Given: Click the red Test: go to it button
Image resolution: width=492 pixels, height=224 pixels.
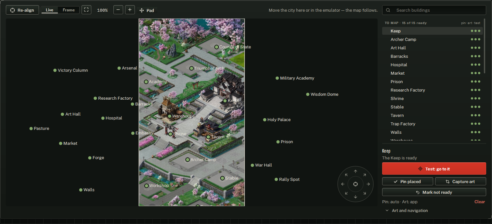Looking at the screenshot, I should 434,169.
